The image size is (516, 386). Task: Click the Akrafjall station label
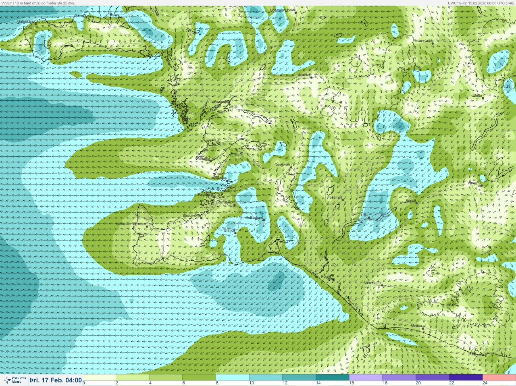click(x=204, y=159)
